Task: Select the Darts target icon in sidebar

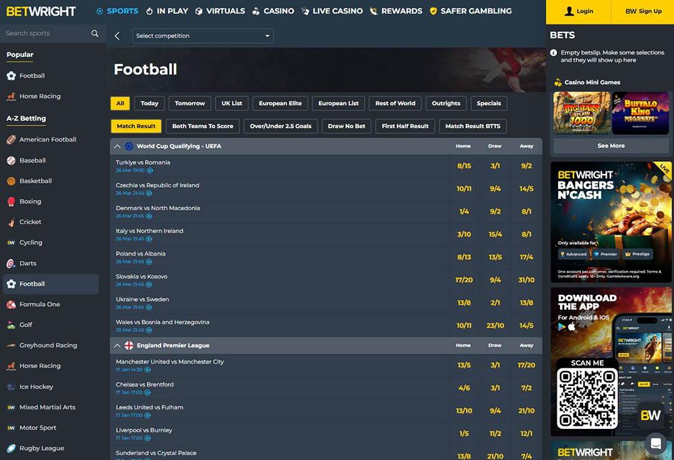Action: tap(11, 263)
